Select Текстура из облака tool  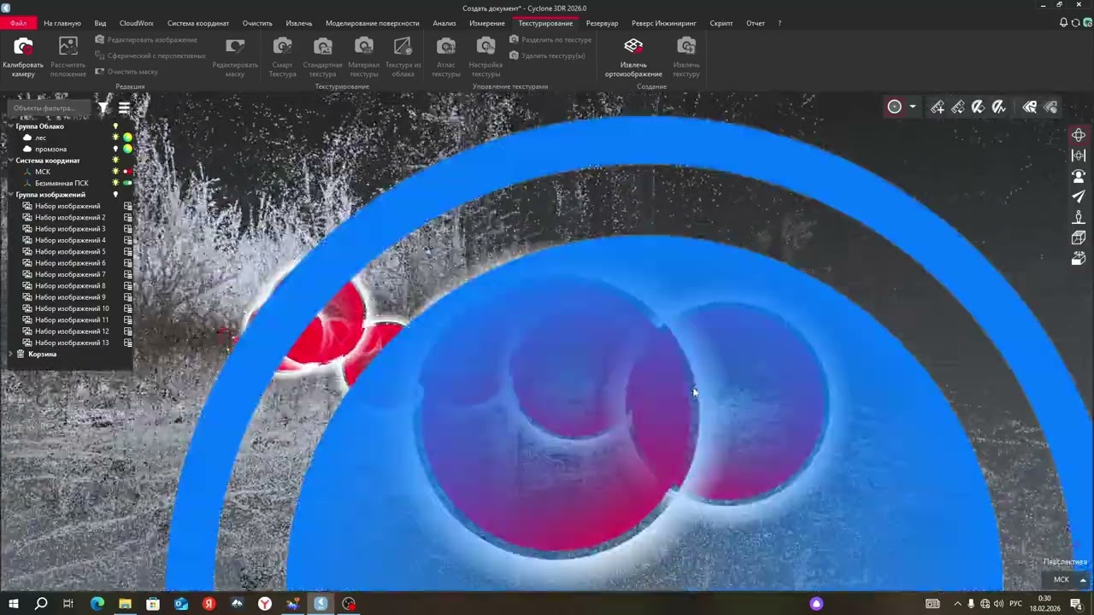pyautogui.click(x=403, y=57)
